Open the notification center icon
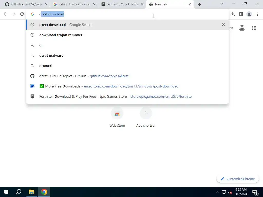The image size is (263, 197). 255,192
